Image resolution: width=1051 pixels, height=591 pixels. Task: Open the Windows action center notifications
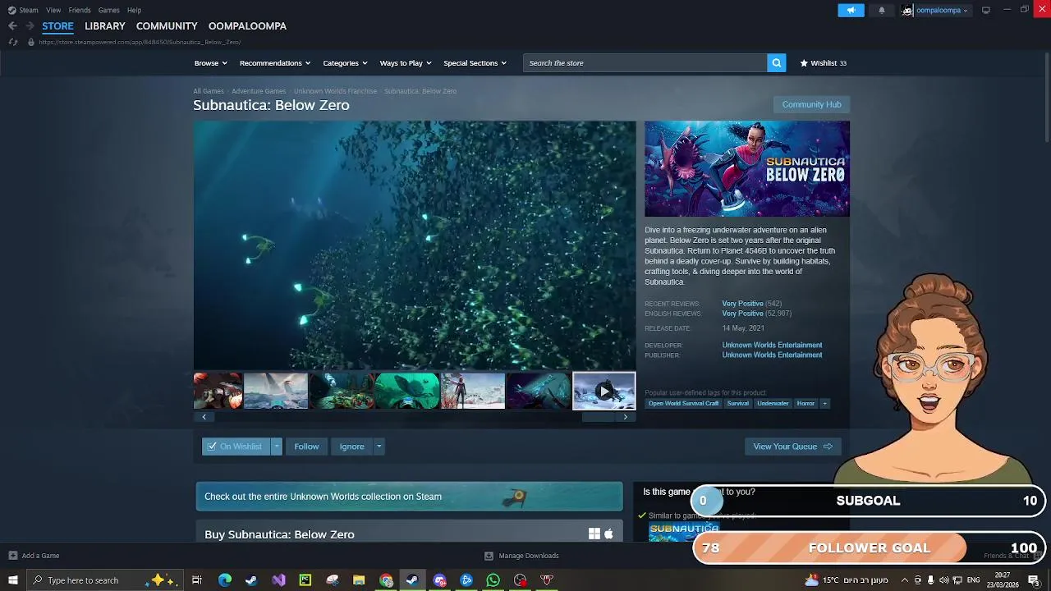pos(1034,580)
